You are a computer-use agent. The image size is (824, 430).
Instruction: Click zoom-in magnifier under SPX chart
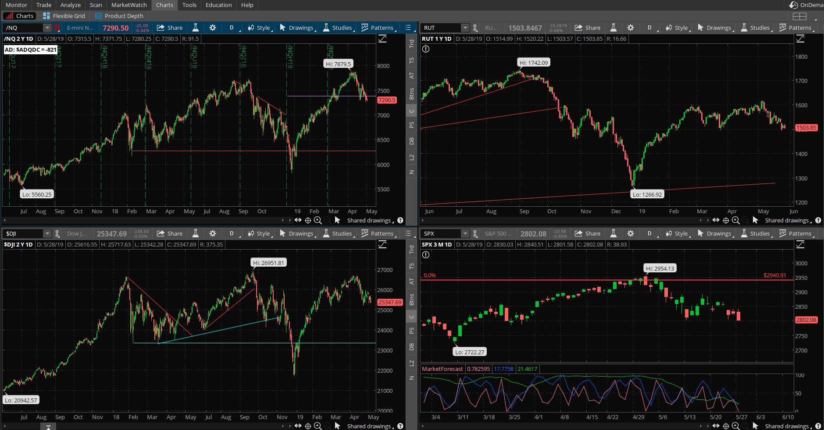click(735, 426)
